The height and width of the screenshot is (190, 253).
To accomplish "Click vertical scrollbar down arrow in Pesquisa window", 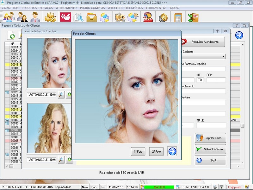I will 242,162.
